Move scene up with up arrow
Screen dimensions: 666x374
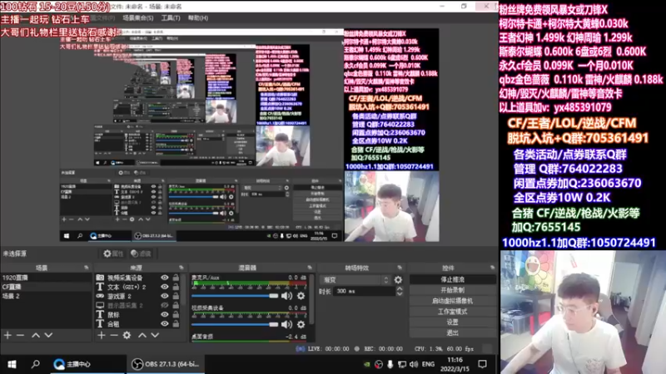tap(36, 336)
